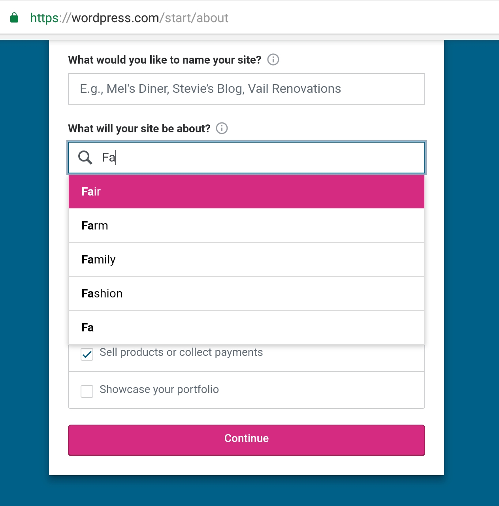
Task: Click the Showcase your portfolio label text
Action: coord(159,389)
